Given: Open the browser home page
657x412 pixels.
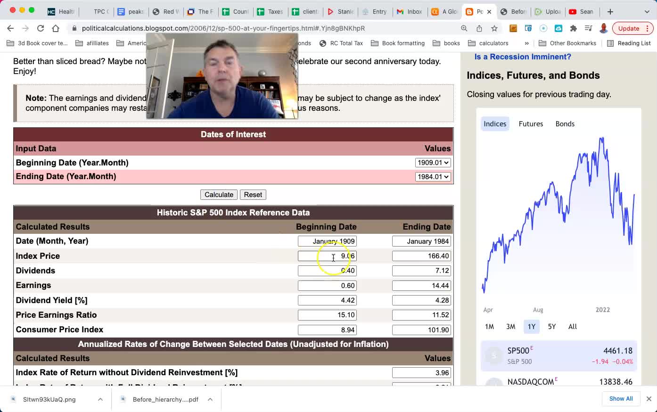Looking at the screenshot, I should 56,28.
